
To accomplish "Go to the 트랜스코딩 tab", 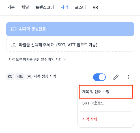I will tap(45, 7).
